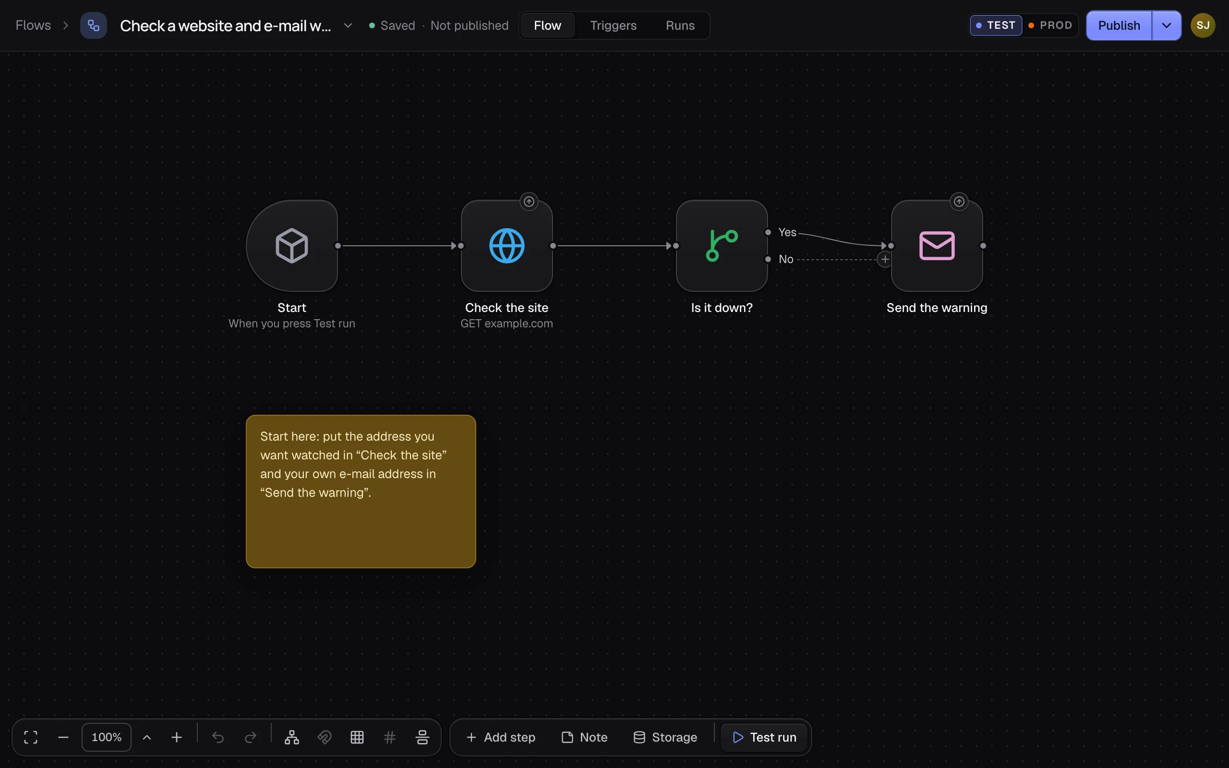
Task: Add a step on the No branch
Action: click(x=885, y=259)
